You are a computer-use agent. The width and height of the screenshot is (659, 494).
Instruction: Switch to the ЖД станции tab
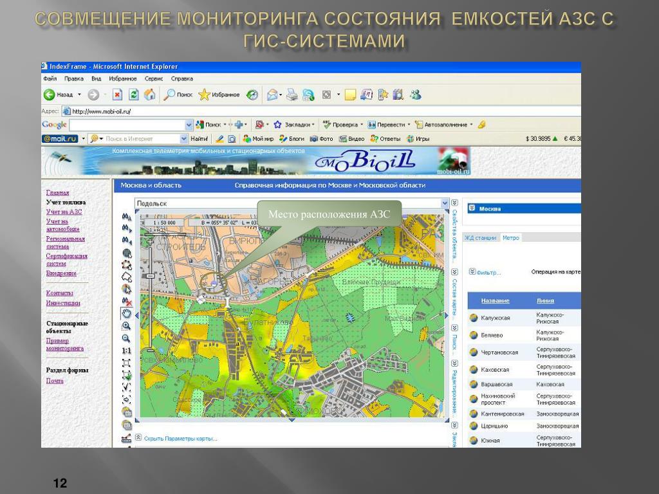click(480, 238)
